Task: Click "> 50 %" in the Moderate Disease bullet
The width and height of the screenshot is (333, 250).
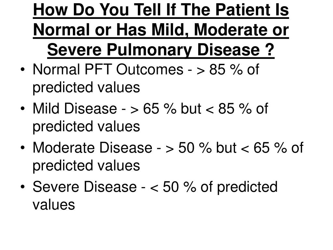Action: [x=189, y=147]
